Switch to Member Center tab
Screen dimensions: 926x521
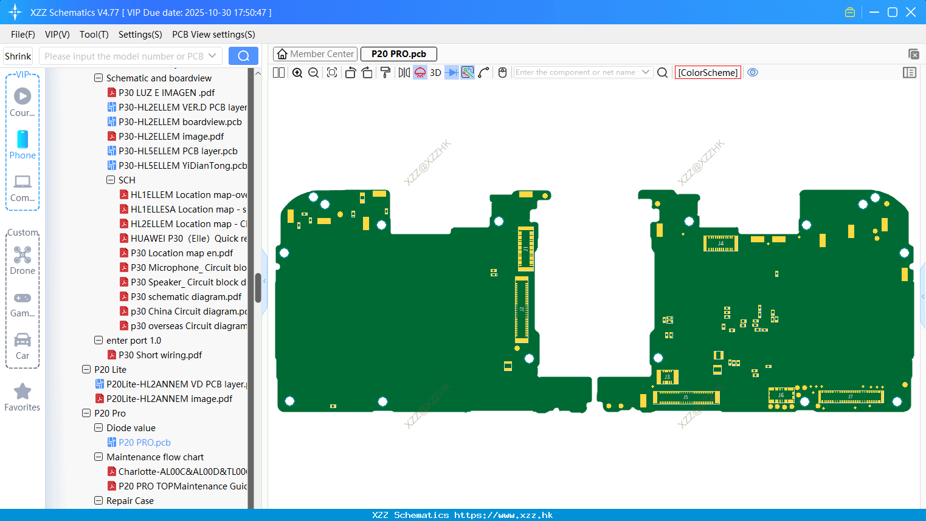(x=316, y=54)
